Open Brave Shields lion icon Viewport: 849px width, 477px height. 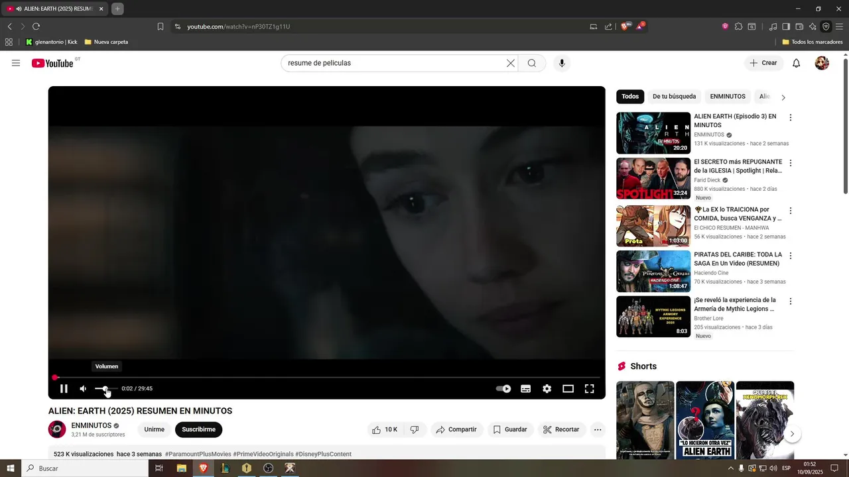coord(625,26)
